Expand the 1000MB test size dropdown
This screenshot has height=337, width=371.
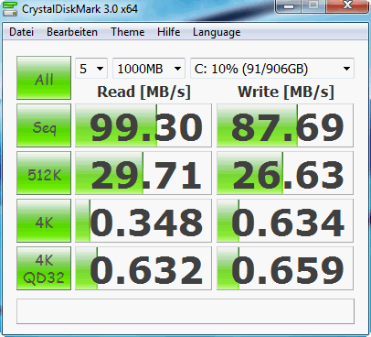[149, 69]
